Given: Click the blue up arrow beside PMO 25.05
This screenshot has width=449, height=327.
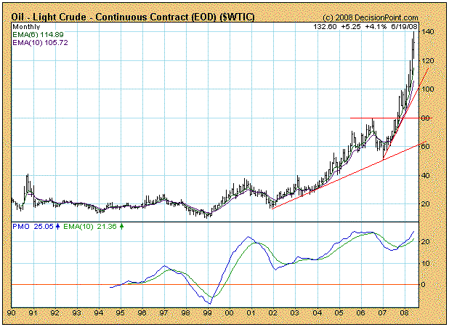Looking at the screenshot, I should point(57,227).
